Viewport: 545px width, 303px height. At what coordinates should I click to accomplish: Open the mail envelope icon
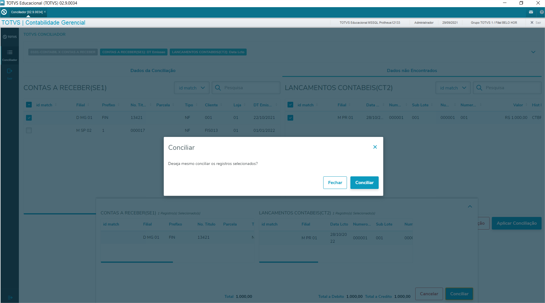pyautogui.click(x=531, y=12)
